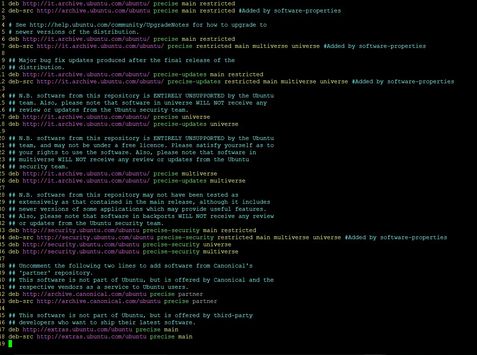The image size is (477, 355).
Task: Select the deb "precise-security universe" line
Action: pos(120,244)
